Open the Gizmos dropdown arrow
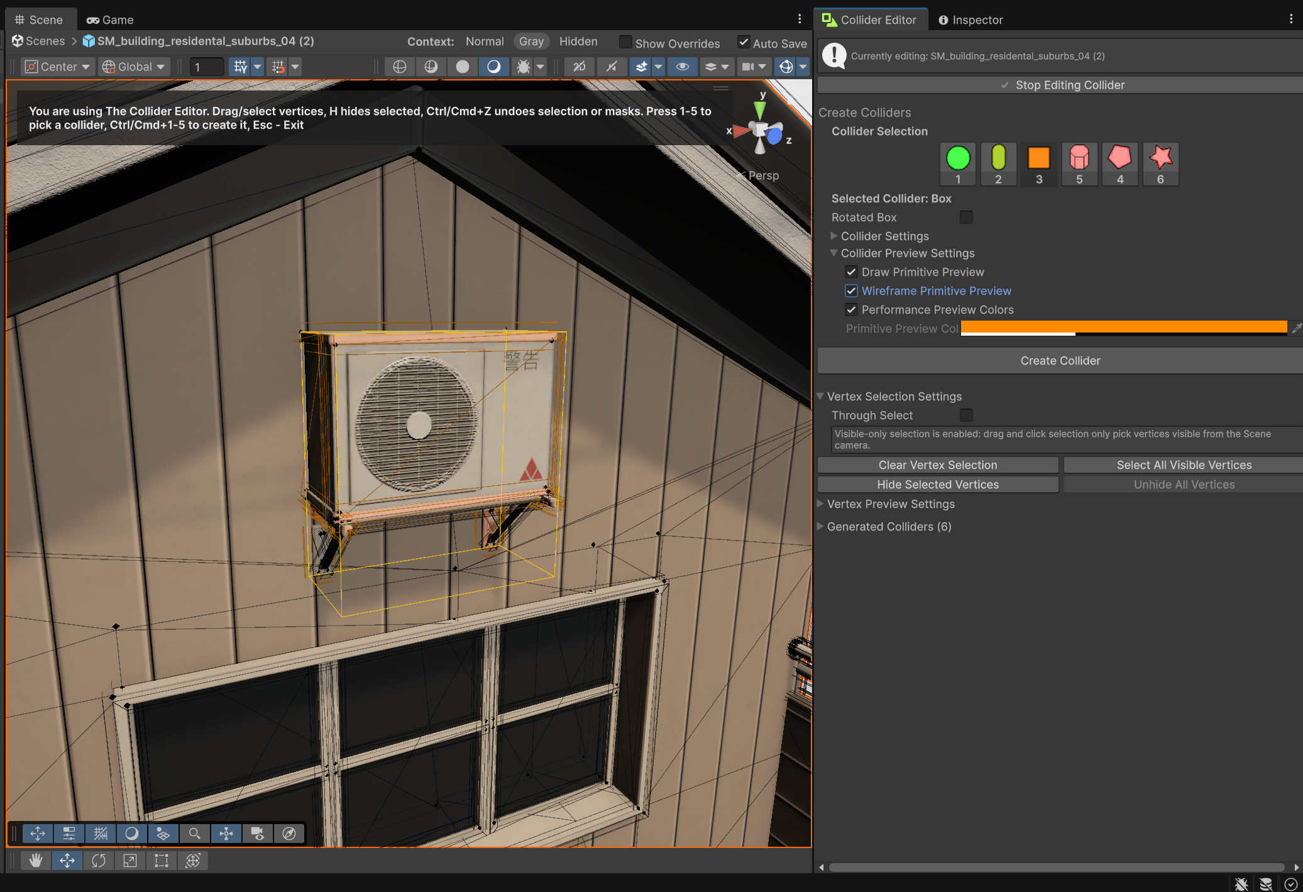Image resolution: width=1303 pixels, height=892 pixels. click(x=803, y=67)
